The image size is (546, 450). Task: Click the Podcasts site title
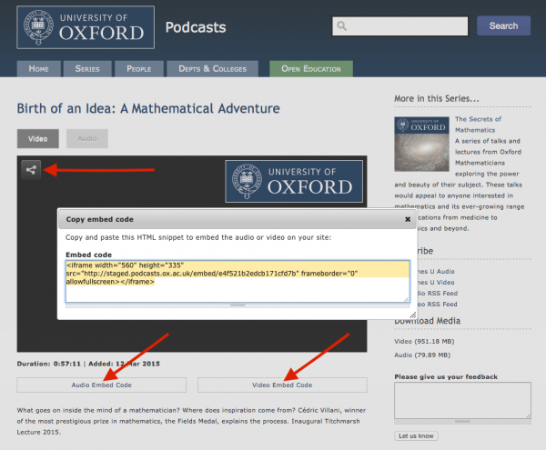coord(196,27)
